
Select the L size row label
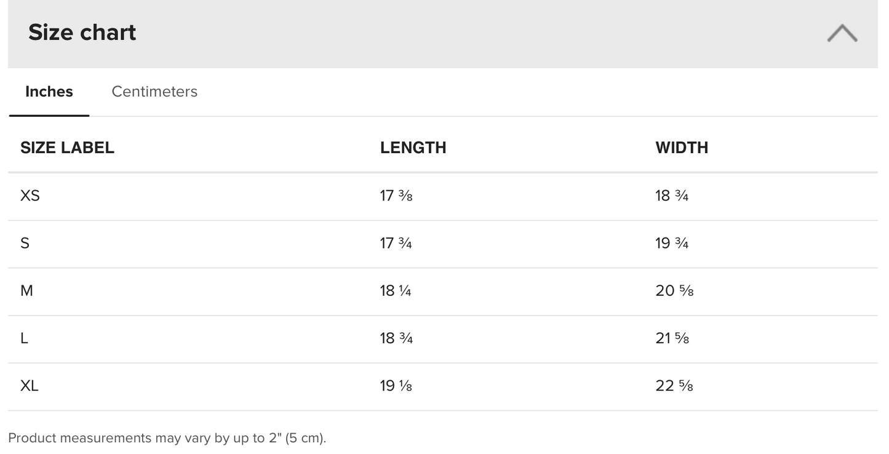(x=25, y=338)
